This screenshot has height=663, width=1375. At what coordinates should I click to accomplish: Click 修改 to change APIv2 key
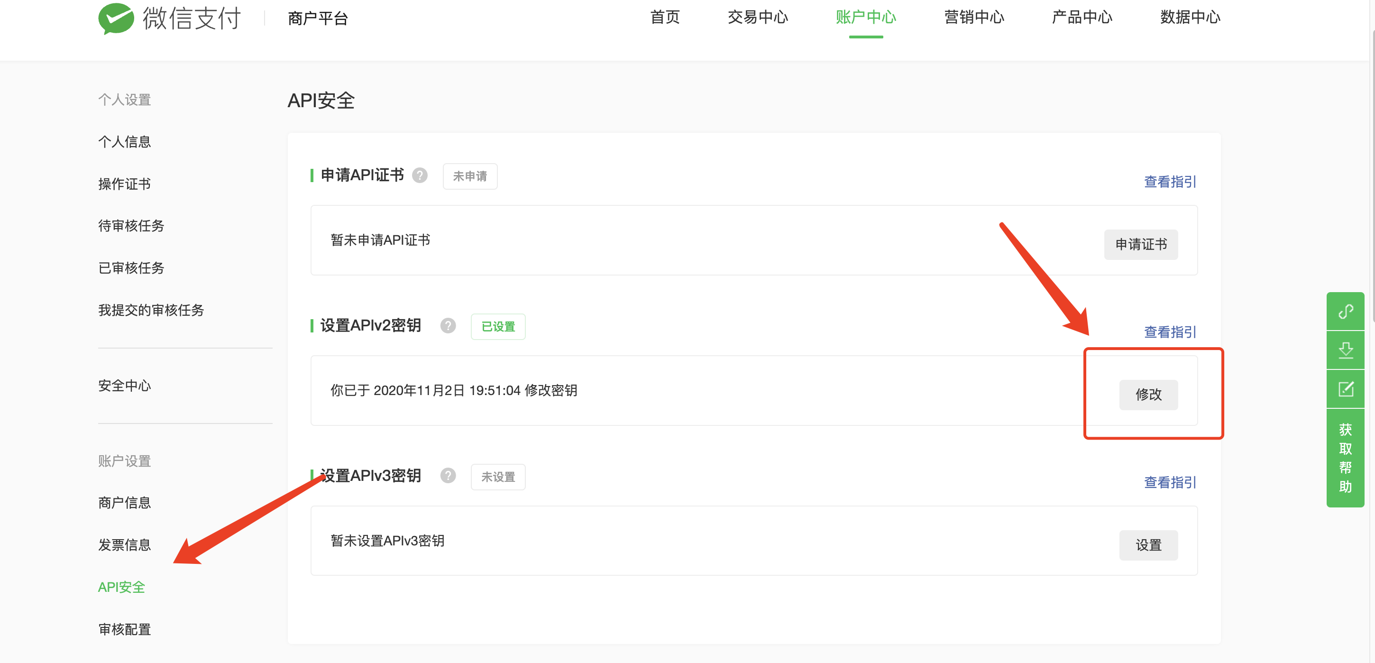(x=1148, y=395)
